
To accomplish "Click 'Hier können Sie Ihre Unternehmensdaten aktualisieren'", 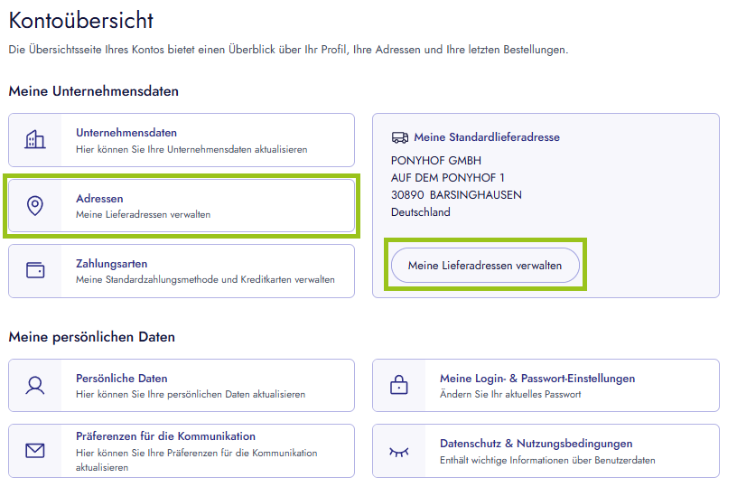I will 191,149.
